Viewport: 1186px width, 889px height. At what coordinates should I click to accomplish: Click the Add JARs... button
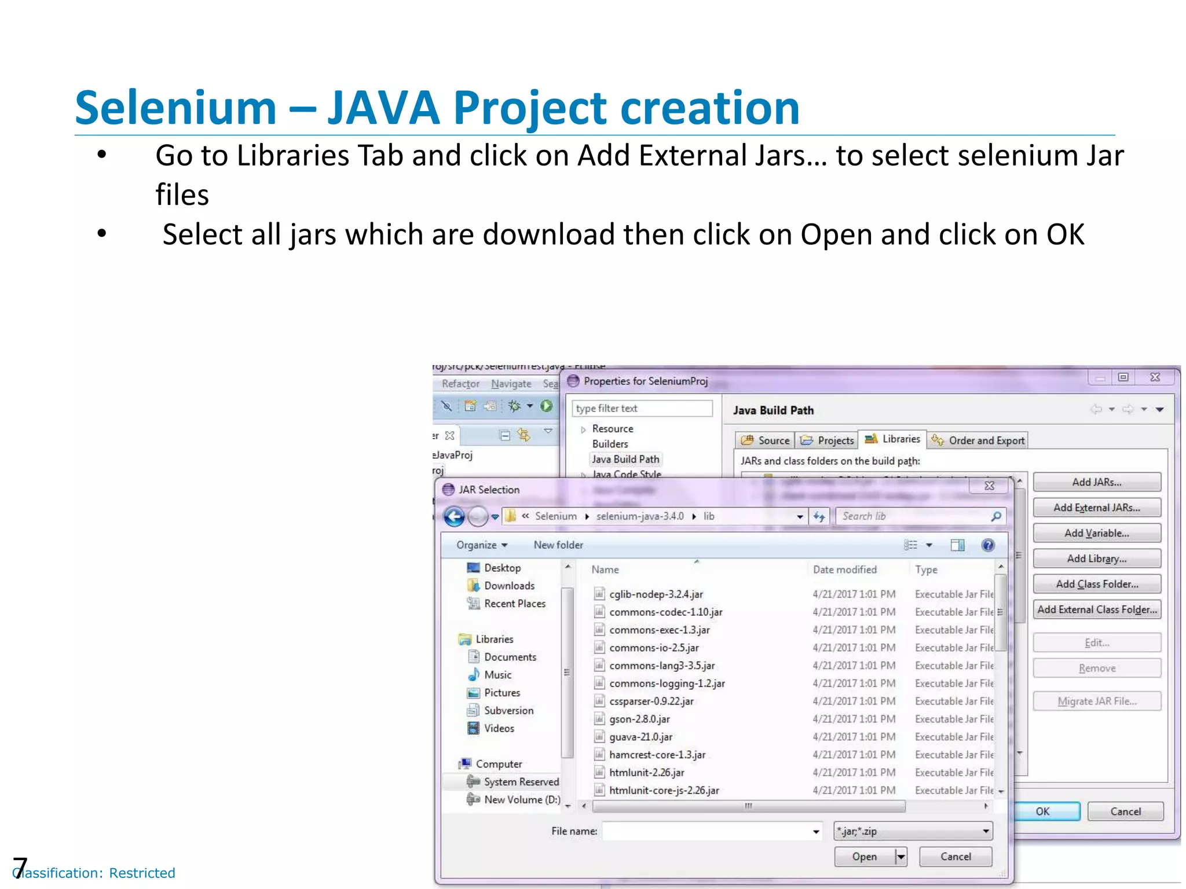click(x=1097, y=482)
